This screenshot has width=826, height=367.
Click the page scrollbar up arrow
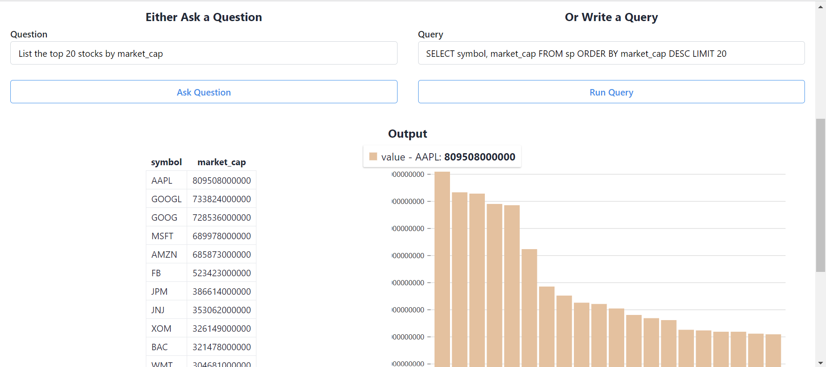point(820,7)
